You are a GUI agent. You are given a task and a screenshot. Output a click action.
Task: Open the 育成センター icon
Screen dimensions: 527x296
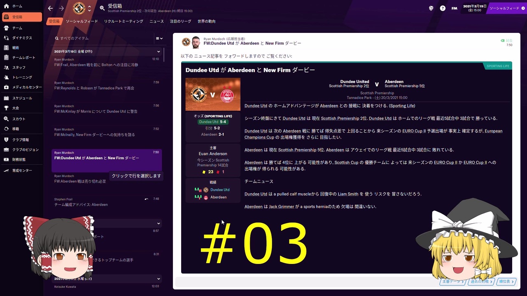[x=6, y=170]
